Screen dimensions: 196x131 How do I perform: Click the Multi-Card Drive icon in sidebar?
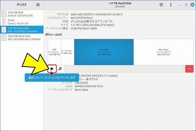tap(3, 22)
